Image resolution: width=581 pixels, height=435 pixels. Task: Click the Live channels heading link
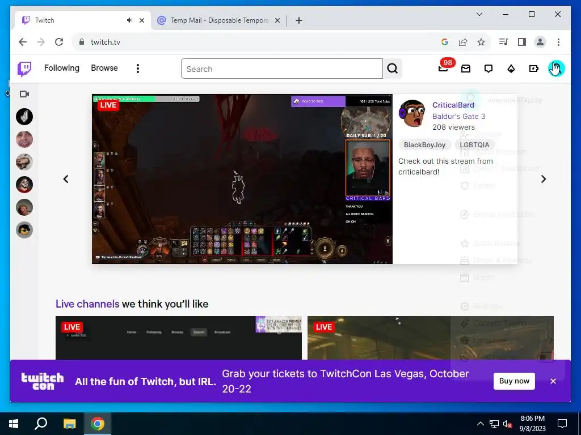click(87, 304)
